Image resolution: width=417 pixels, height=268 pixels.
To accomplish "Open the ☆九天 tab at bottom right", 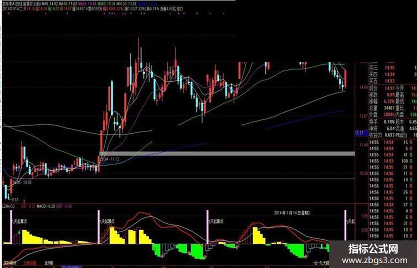I will coord(321,263).
